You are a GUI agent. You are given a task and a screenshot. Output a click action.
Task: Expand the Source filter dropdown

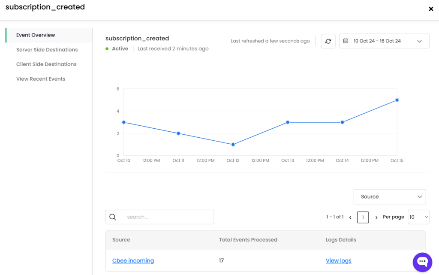pos(389,197)
